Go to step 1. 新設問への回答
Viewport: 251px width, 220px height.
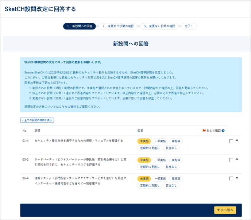(80, 26)
